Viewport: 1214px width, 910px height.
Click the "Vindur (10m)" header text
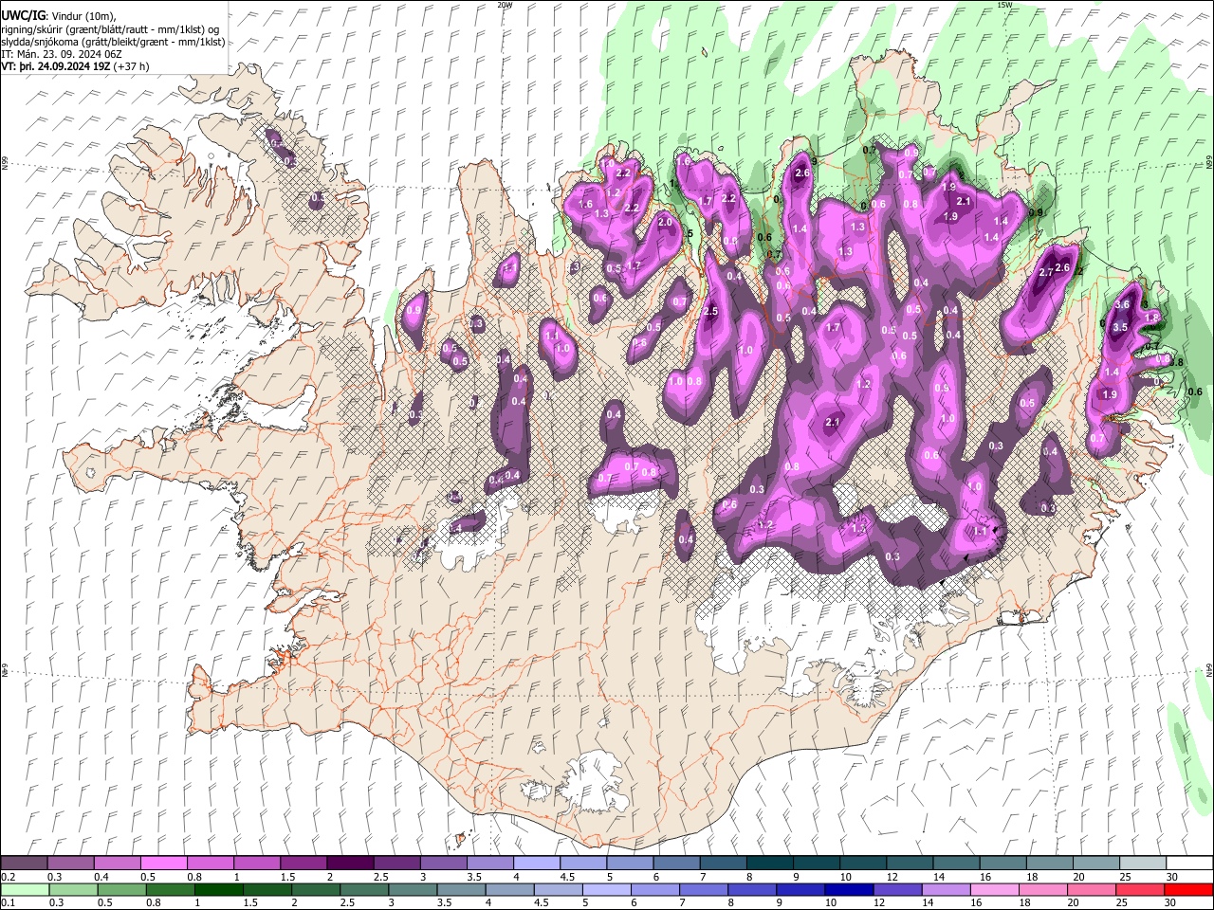[82, 16]
